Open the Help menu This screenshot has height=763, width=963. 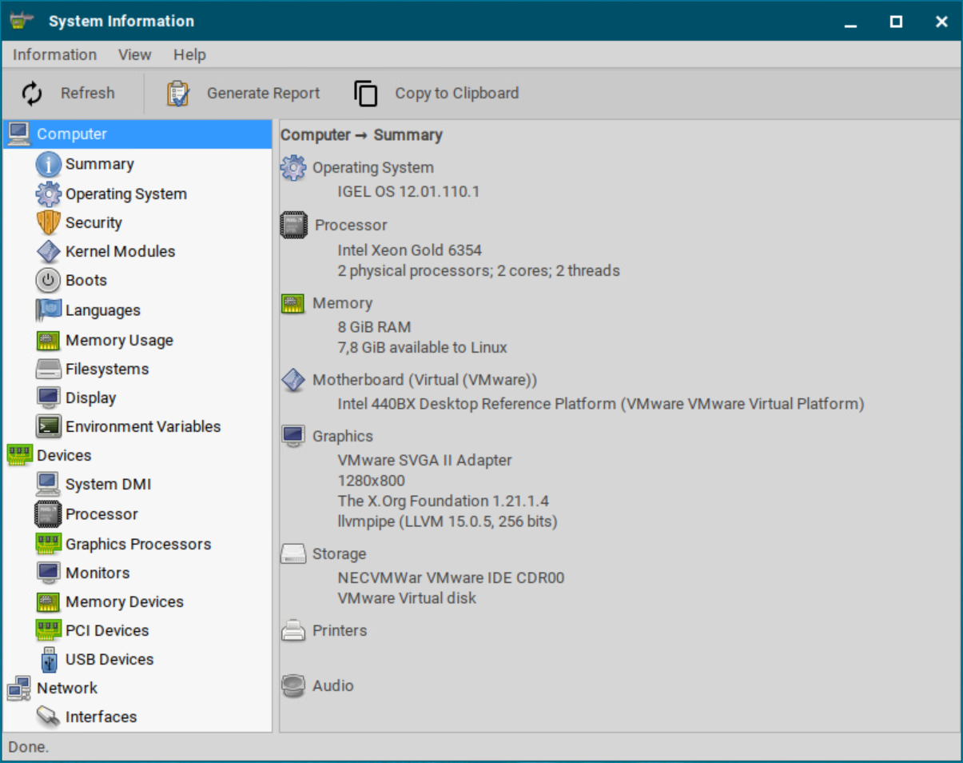[189, 54]
